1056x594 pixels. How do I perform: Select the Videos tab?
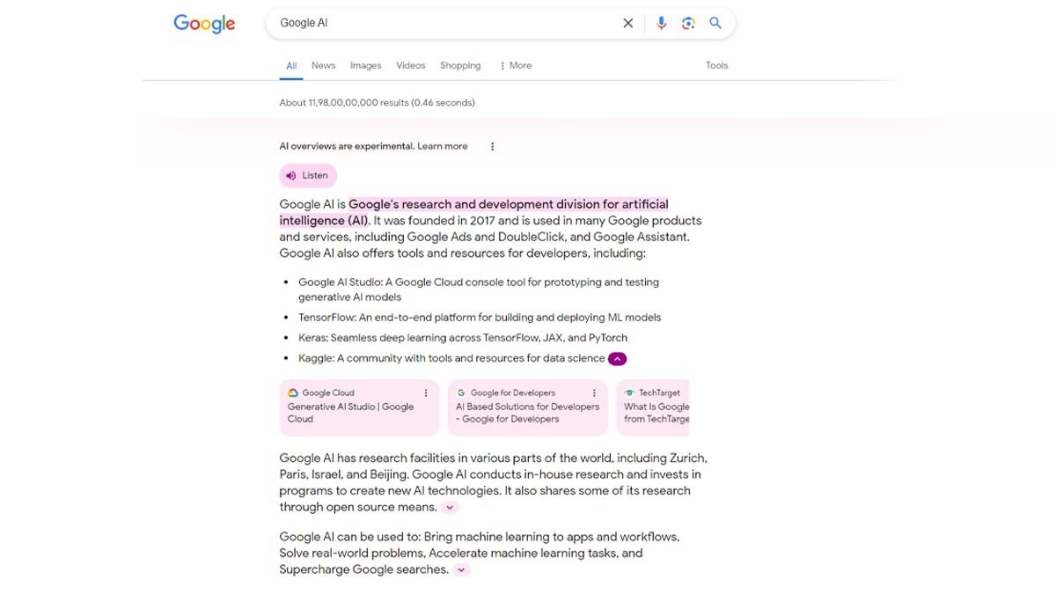click(x=410, y=65)
